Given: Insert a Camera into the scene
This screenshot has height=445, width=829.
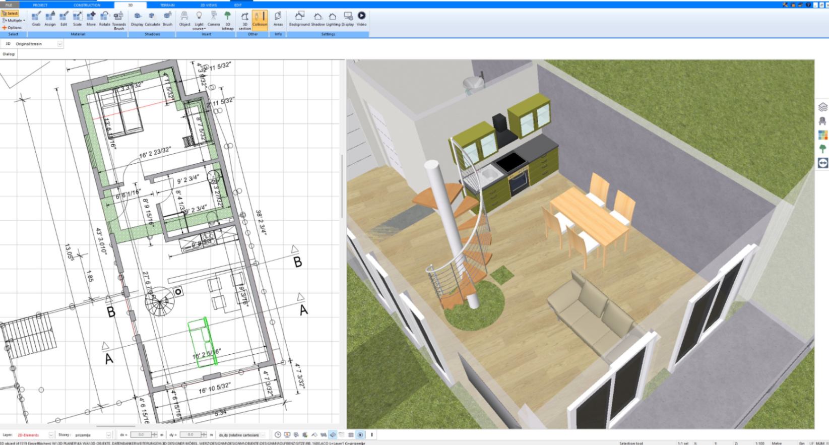Looking at the screenshot, I should point(214,19).
